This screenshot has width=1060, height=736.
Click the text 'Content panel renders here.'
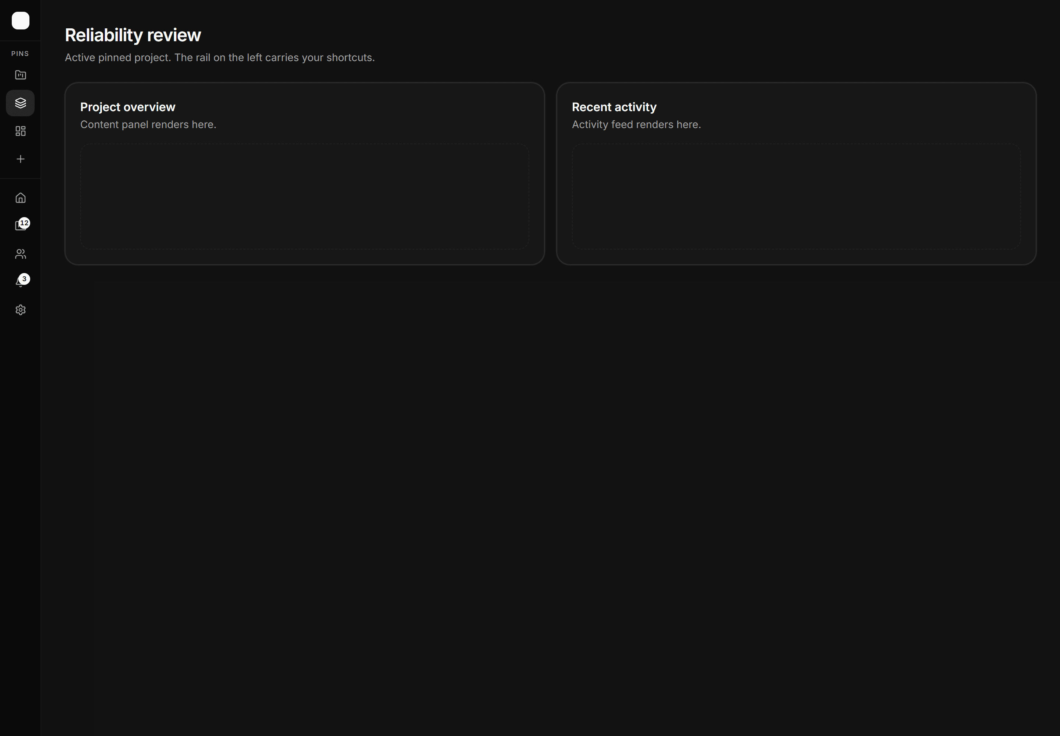coord(148,124)
